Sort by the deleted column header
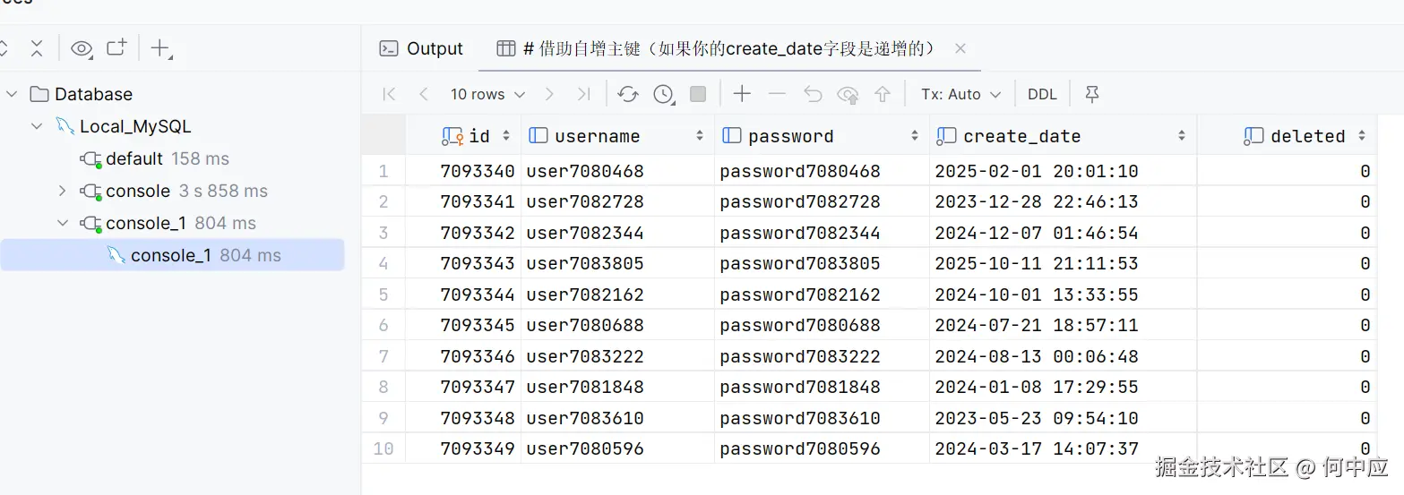This screenshot has width=1404, height=495. pyautogui.click(x=1287, y=136)
